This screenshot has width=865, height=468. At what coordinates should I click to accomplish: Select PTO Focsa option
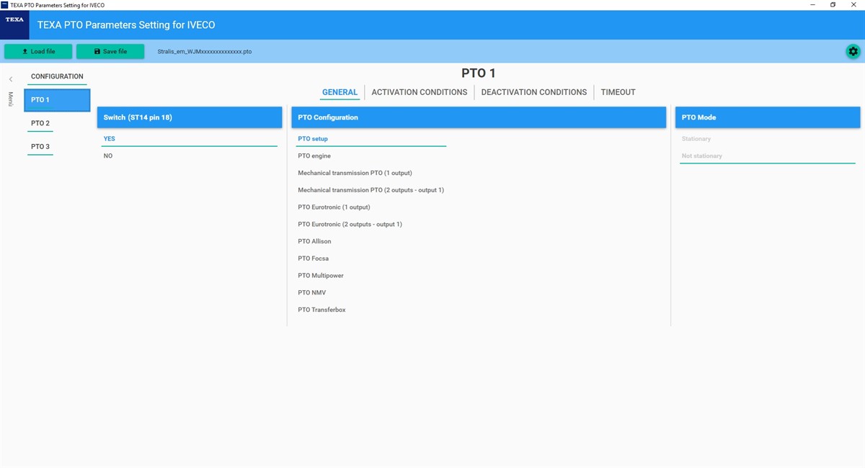coord(313,258)
